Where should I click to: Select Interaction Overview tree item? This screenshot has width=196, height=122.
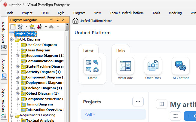(45, 110)
